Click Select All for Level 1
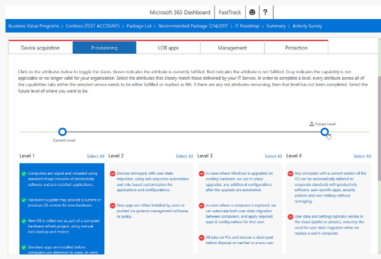Screen dimensions: 381x259 (x=96, y=156)
